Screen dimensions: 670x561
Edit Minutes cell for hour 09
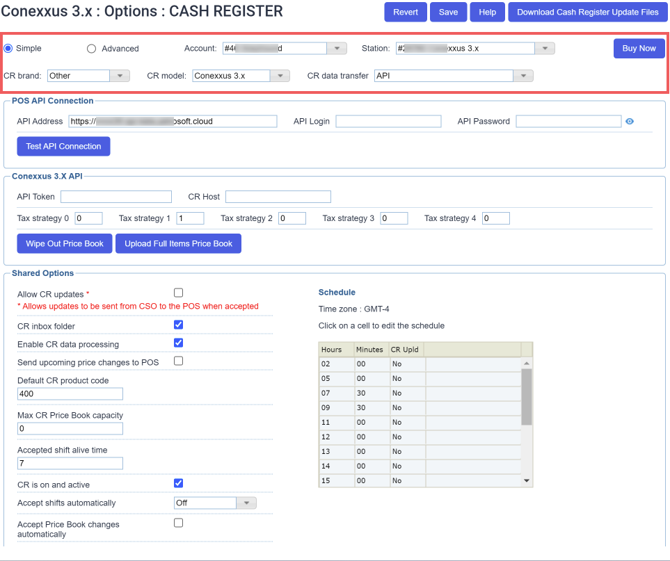coord(372,407)
